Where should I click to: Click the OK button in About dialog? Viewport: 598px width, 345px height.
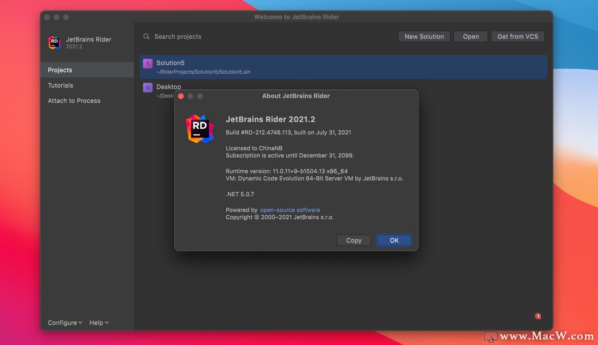394,240
